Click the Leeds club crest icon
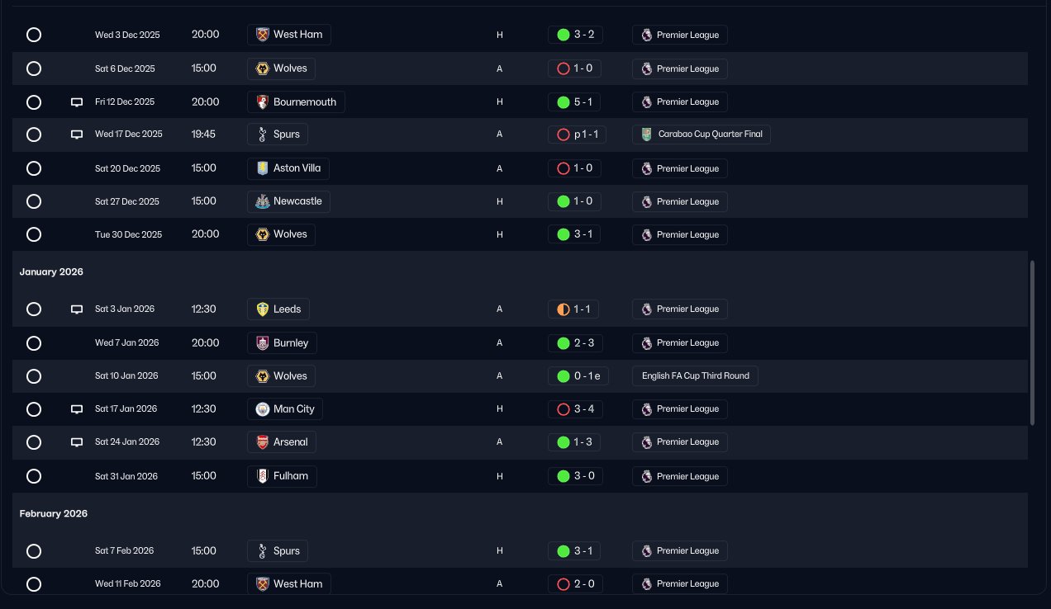 coord(263,309)
